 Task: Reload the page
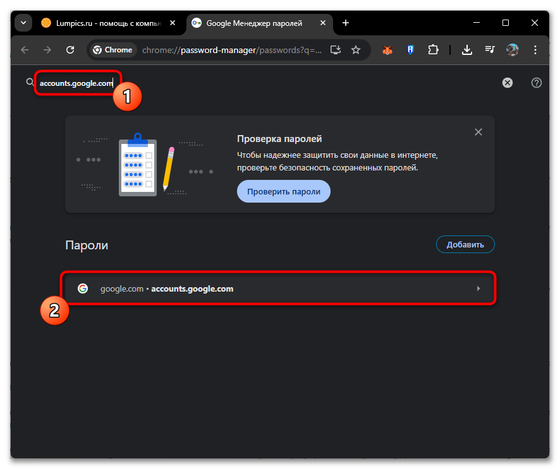[70, 50]
